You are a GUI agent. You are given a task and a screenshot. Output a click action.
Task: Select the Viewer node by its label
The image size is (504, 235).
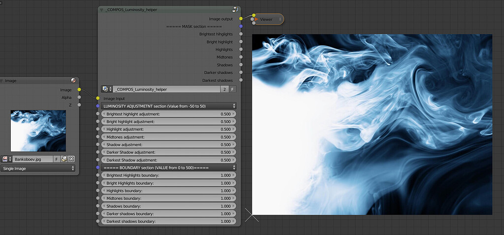click(x=266, y=19)
